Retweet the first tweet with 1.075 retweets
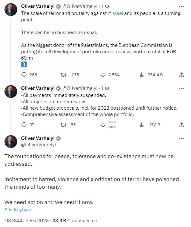Image resolution: width=191 pixels, height=227 pixels. click(64, 75)
